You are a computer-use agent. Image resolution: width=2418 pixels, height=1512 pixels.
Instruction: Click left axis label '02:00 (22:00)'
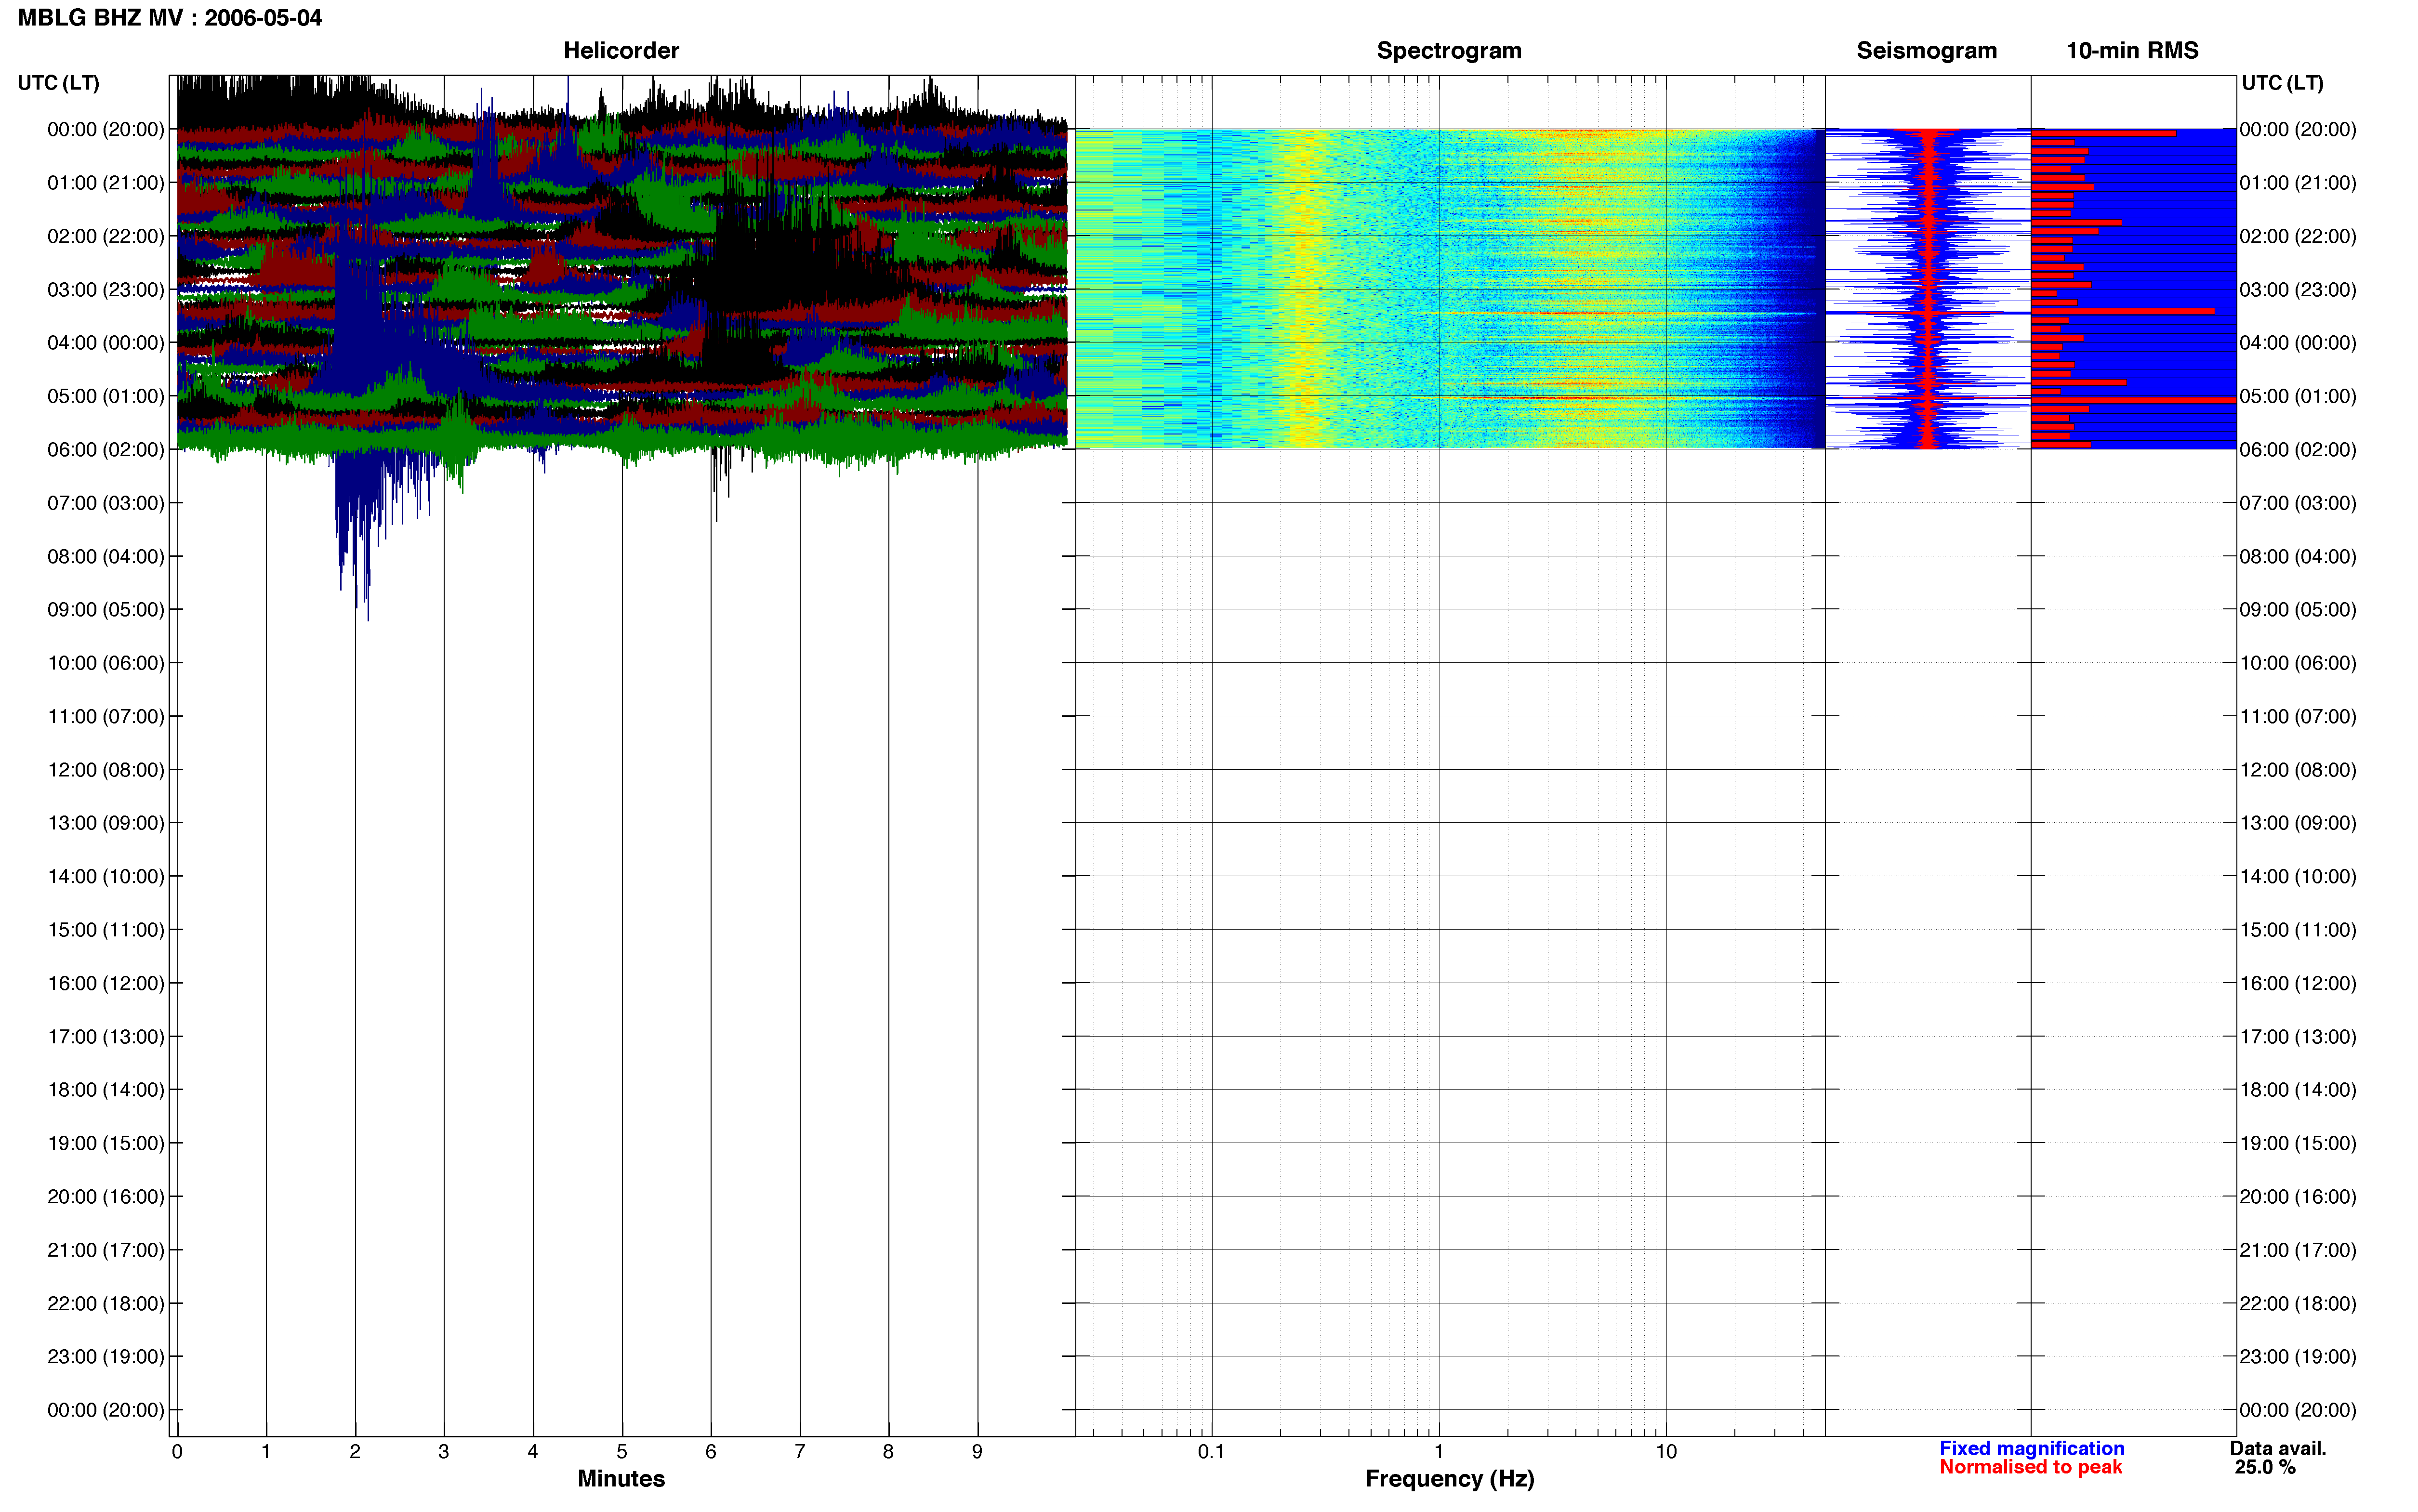(x=106, y=236)
